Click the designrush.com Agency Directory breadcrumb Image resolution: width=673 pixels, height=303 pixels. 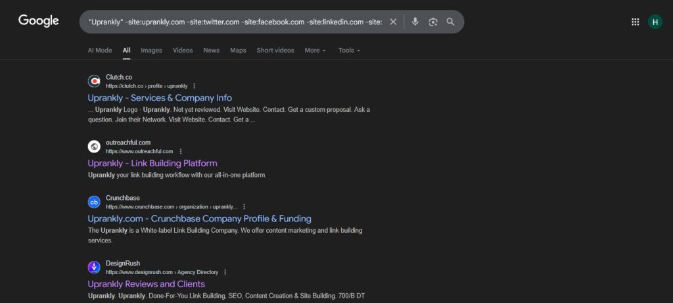(x=162, y=272)
